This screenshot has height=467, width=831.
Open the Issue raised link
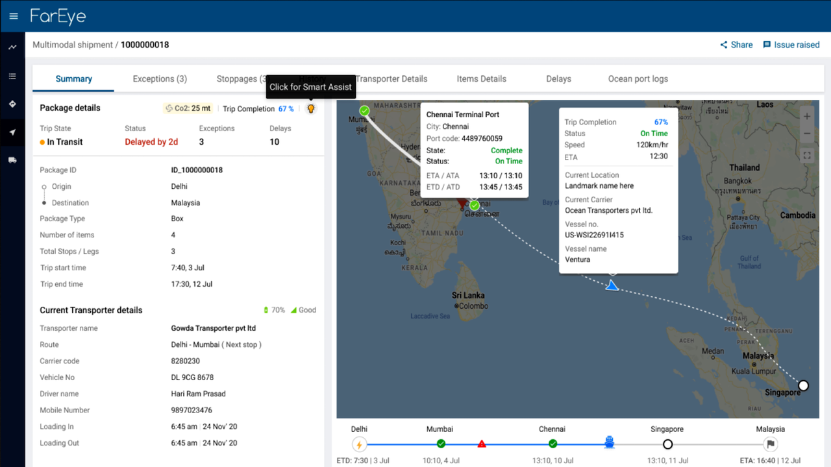791,45
